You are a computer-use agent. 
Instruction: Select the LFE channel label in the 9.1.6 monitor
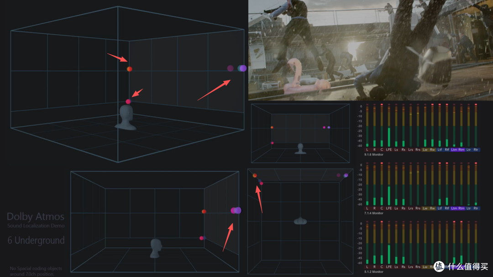coord(389,149)
